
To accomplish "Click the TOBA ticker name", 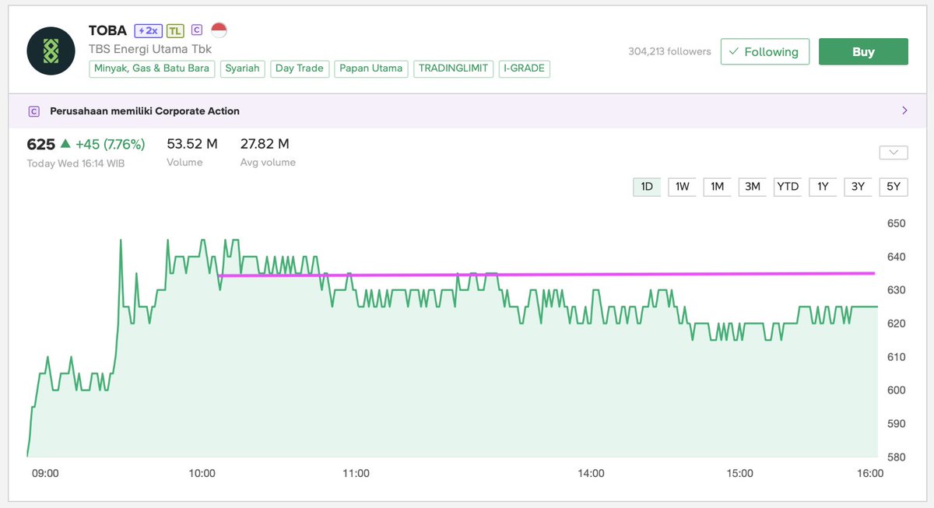I will coord(107,30).
